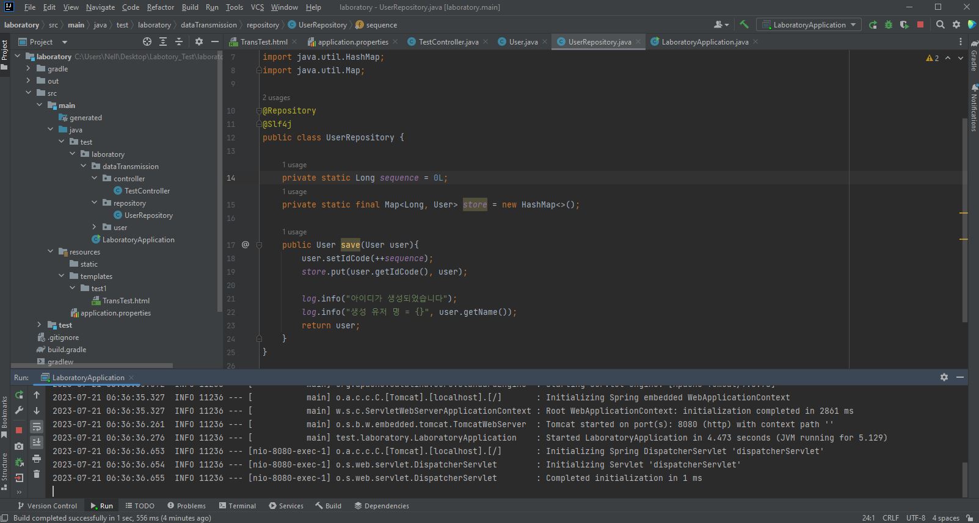
Task: Collapse the controller package
Action: click(x=94, y=178)
